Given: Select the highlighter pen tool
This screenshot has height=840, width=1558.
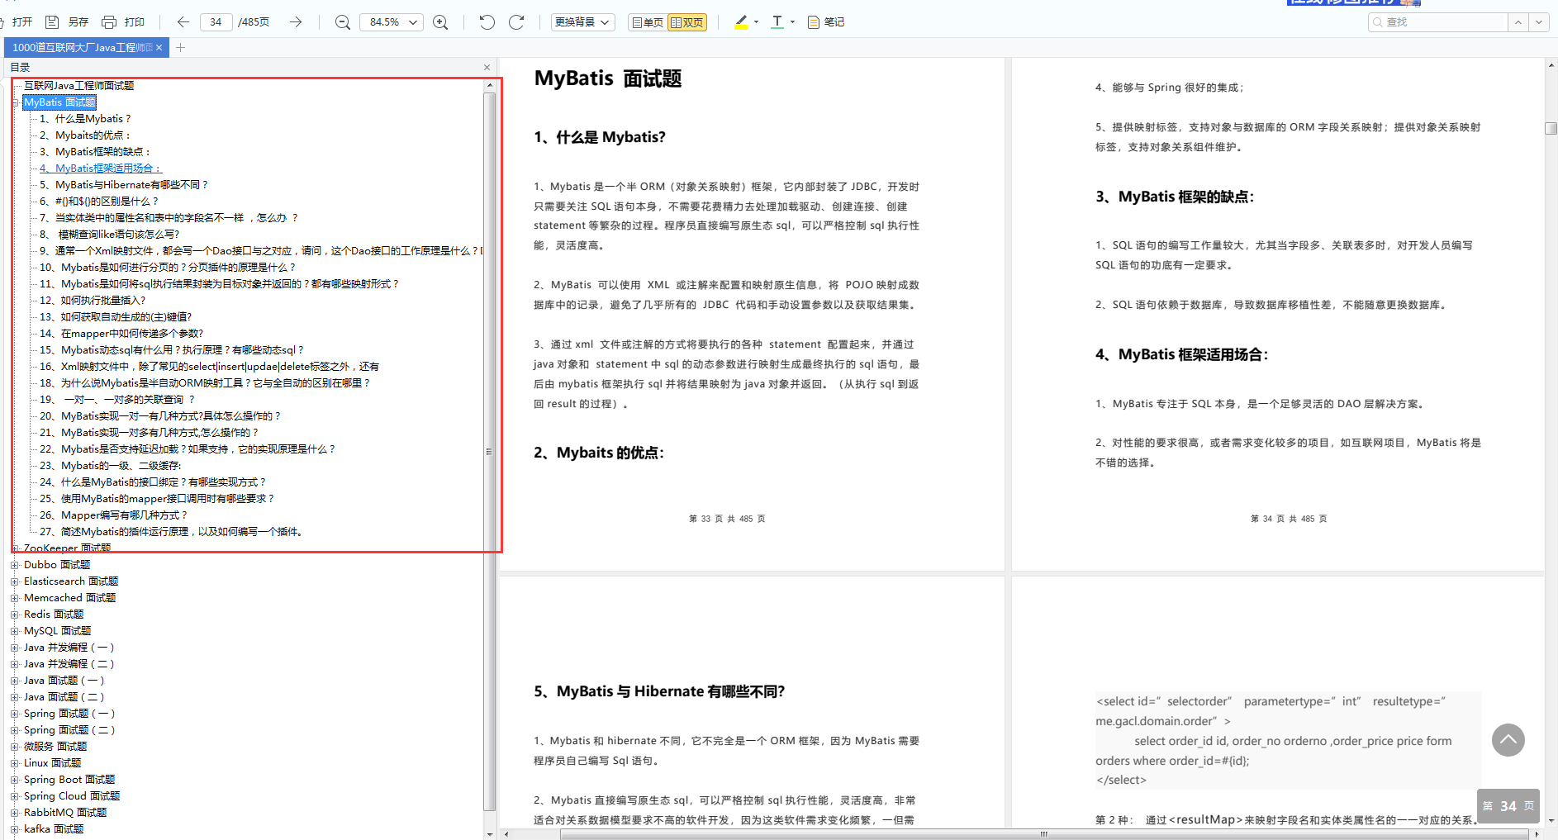Looking at the screenshot, I should (741, 22).
